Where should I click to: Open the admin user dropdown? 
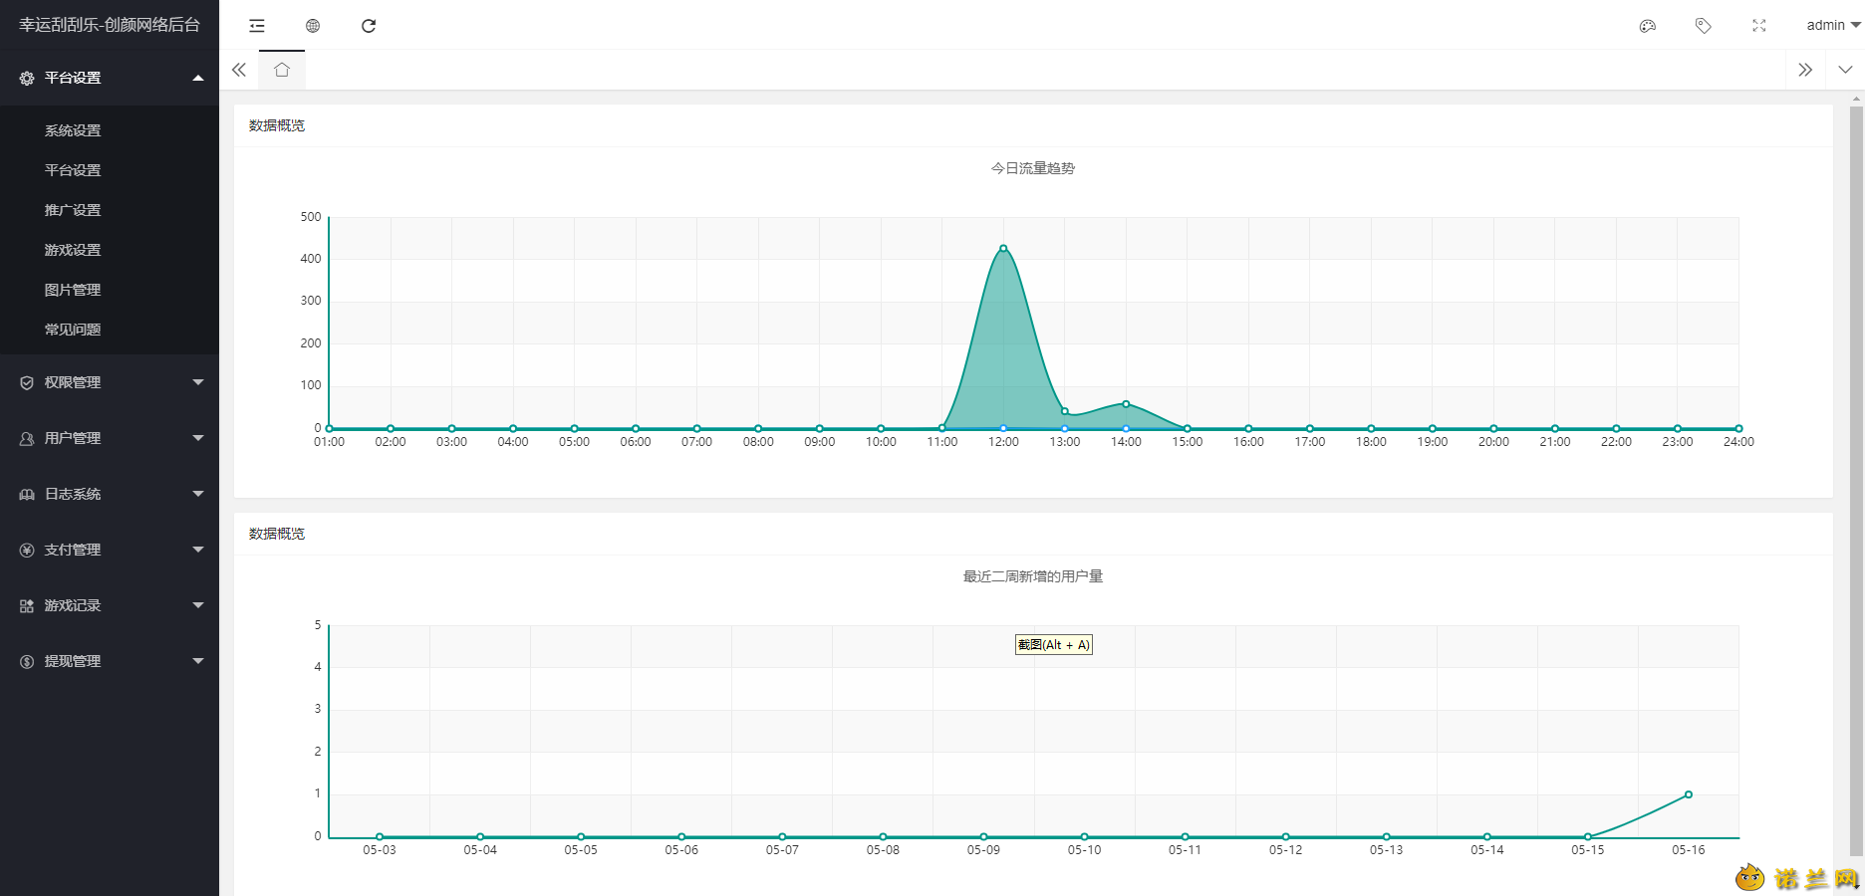[x=1833, y=26]
